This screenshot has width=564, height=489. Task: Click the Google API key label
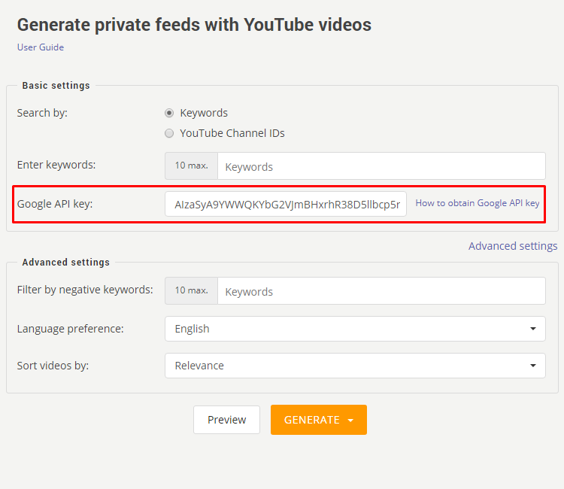55,204
